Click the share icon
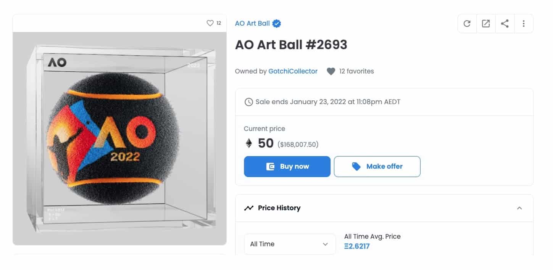 505,24
